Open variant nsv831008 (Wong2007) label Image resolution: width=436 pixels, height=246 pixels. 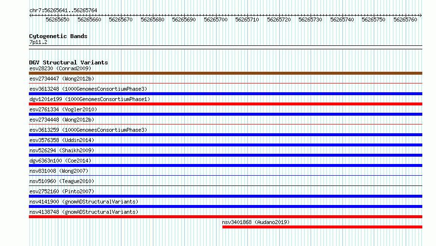point(59,171)
